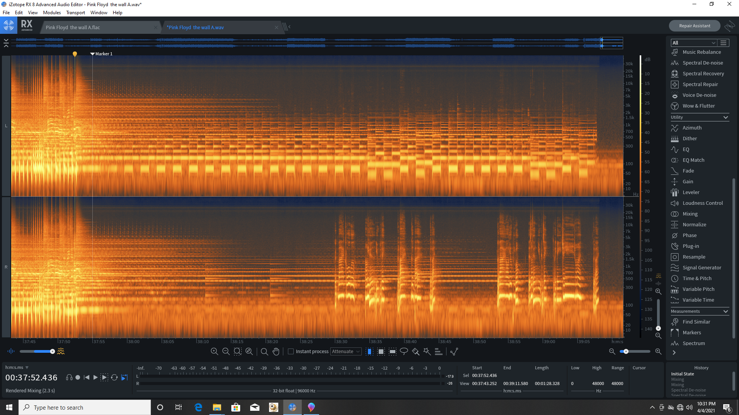Open the Markers panel

686,333
